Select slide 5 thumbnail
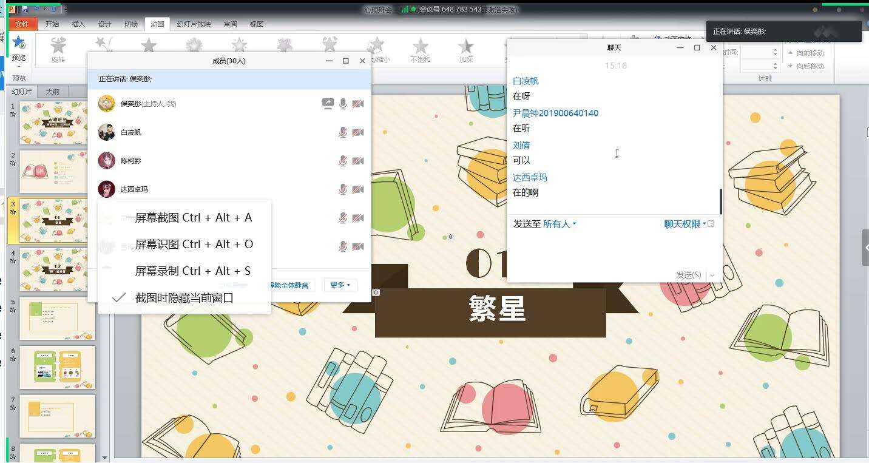Screen dimensions: 869x463 click(58, 319)
